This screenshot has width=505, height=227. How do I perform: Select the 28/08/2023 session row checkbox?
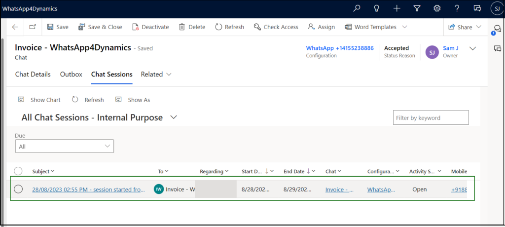pyautogui.click(x=18, y=189)
